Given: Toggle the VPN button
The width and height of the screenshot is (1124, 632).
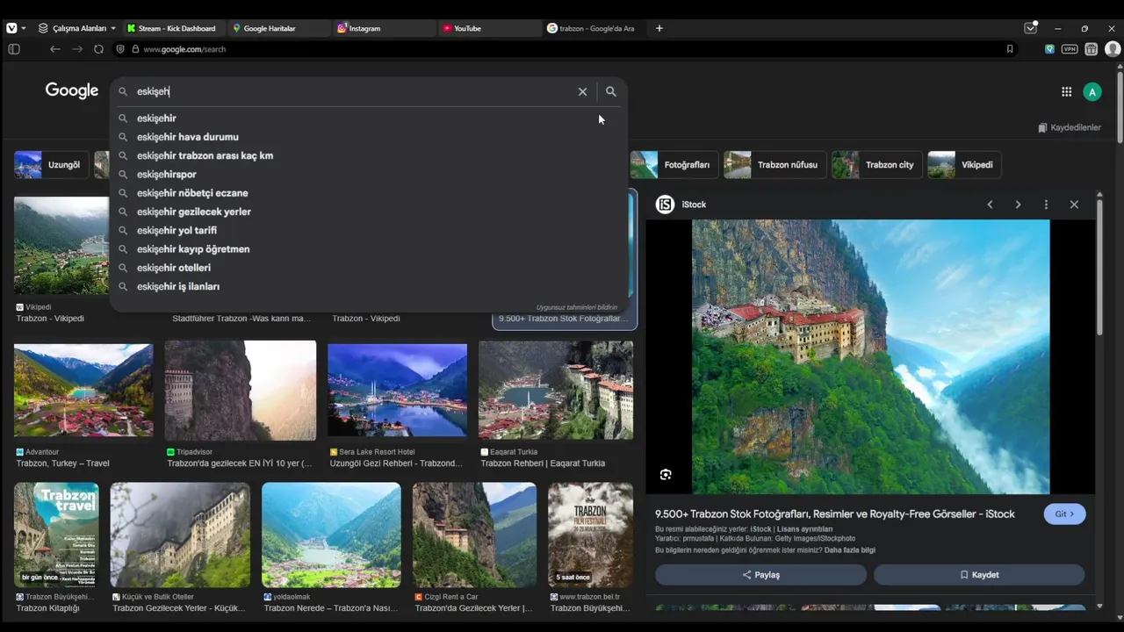Looking at the screenshot, I should (1070, 49).
